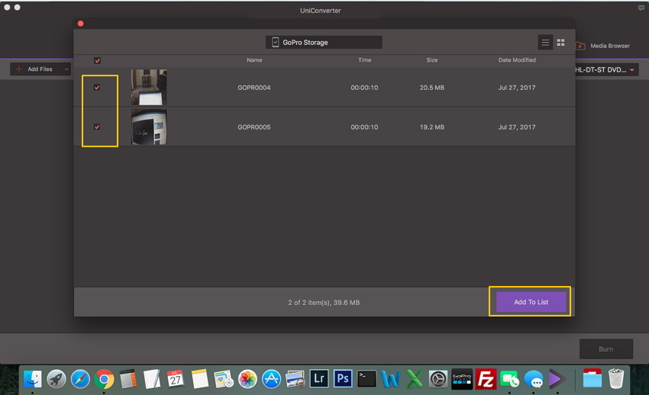Open Microsoft Word in dock
This screenshot has width=649, height=395.
[x=390, y=379]
